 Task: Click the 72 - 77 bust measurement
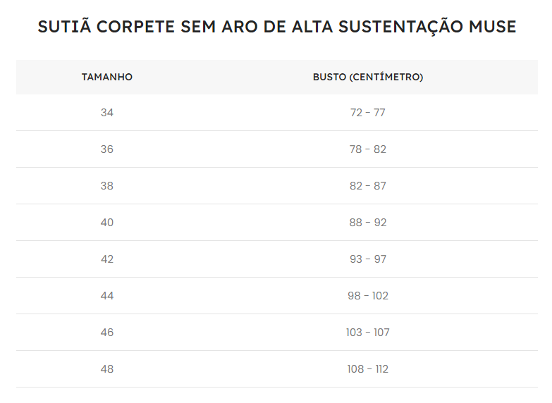(368, 113)
